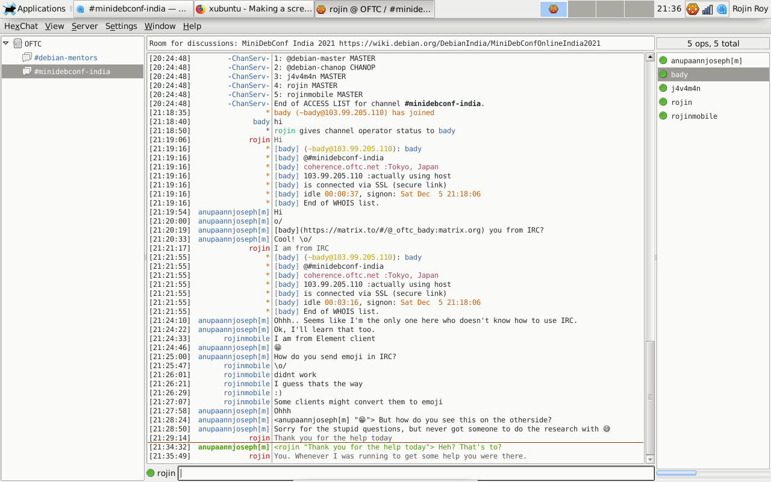The height and width of the screenshot is (482, 771).
Task: Click the 'End of ACCESS LIST' ChanServ line
Action: (379, 104)
